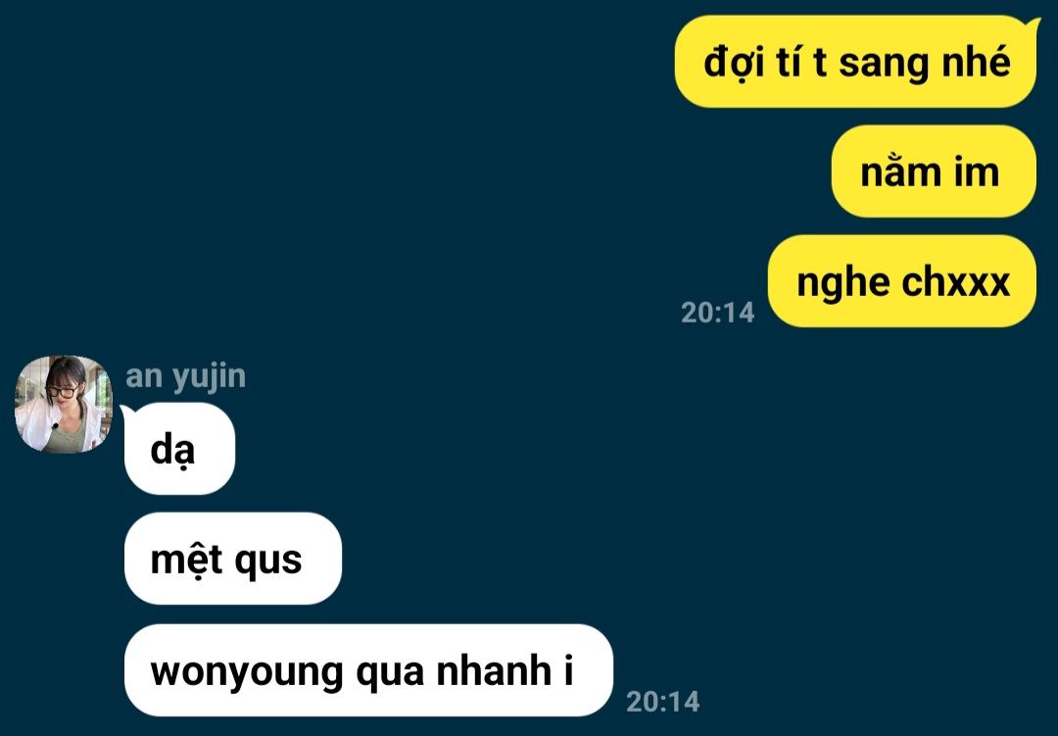
Task: Click 'yujin' in the sender label
Action: click(210, 378)
